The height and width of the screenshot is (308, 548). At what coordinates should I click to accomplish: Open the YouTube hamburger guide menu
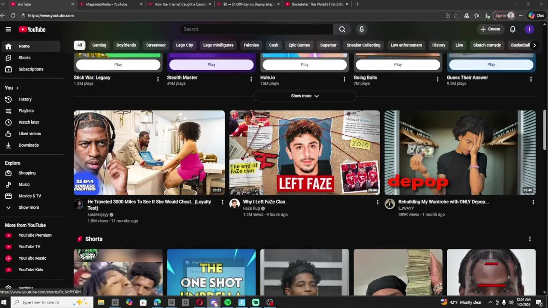click(x=8, y=29)
